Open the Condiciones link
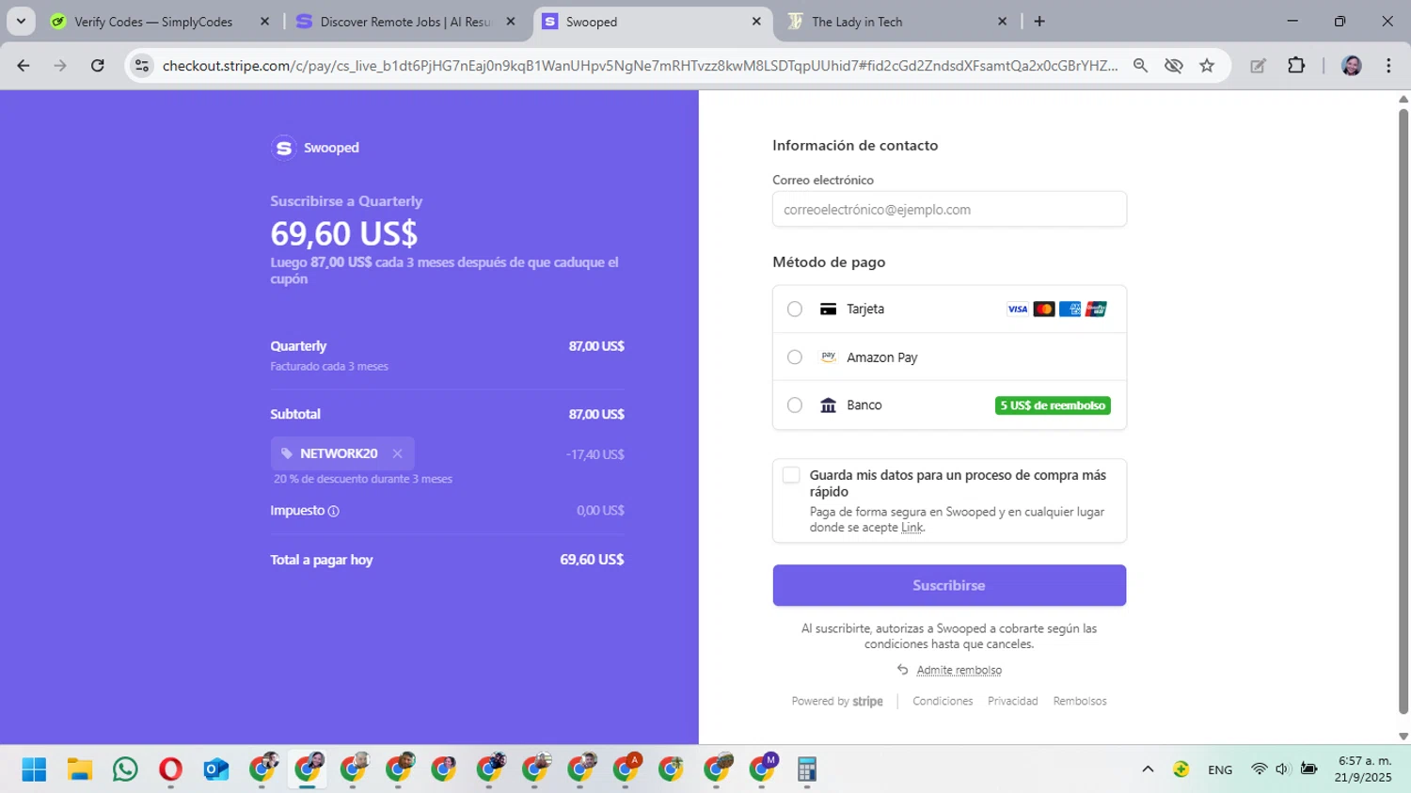 point(943,701)
